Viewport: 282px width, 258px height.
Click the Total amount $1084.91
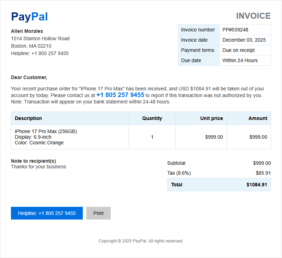point(257,185)
